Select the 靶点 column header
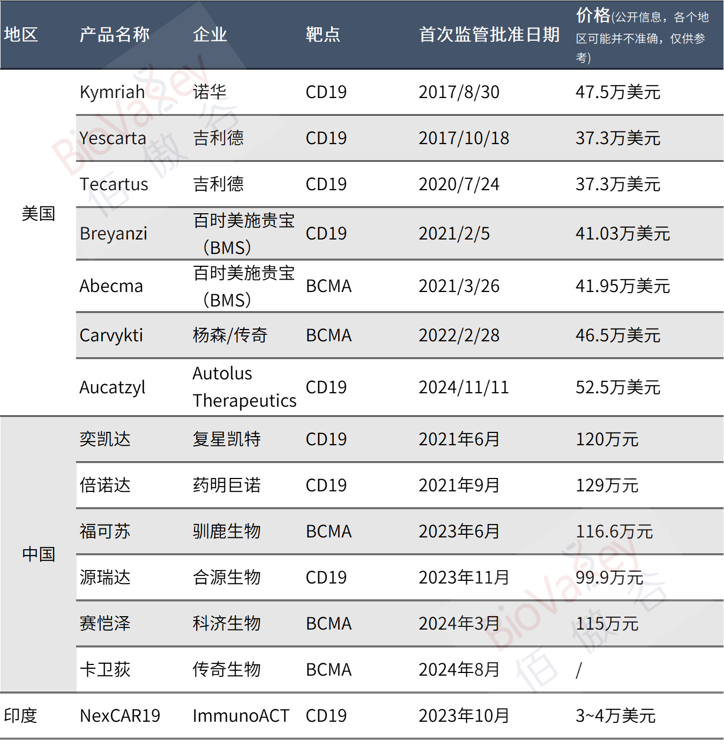The image size is (724, 748). pos(322,35)
